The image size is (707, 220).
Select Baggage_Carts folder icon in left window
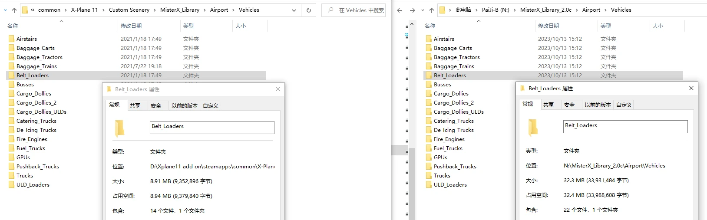click(x=11, y=48)
